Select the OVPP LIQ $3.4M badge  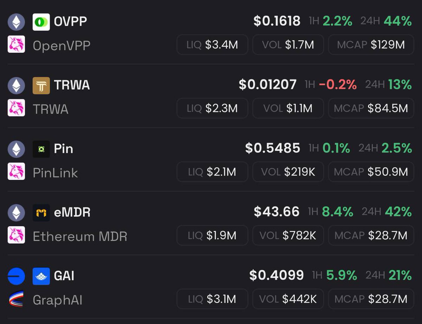(212, 45)
